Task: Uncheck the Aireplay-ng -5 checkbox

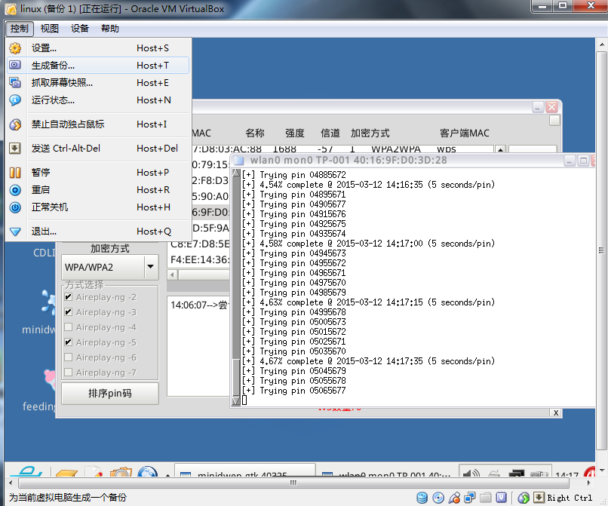Action: tap(68, 342)
